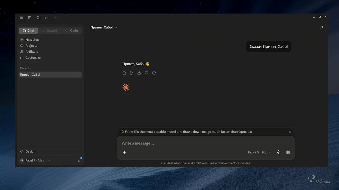Image resolution: width=339 pixels, height=190 pixels.
Task: Open search with the magnifier icon
Action: coord(38,18)
